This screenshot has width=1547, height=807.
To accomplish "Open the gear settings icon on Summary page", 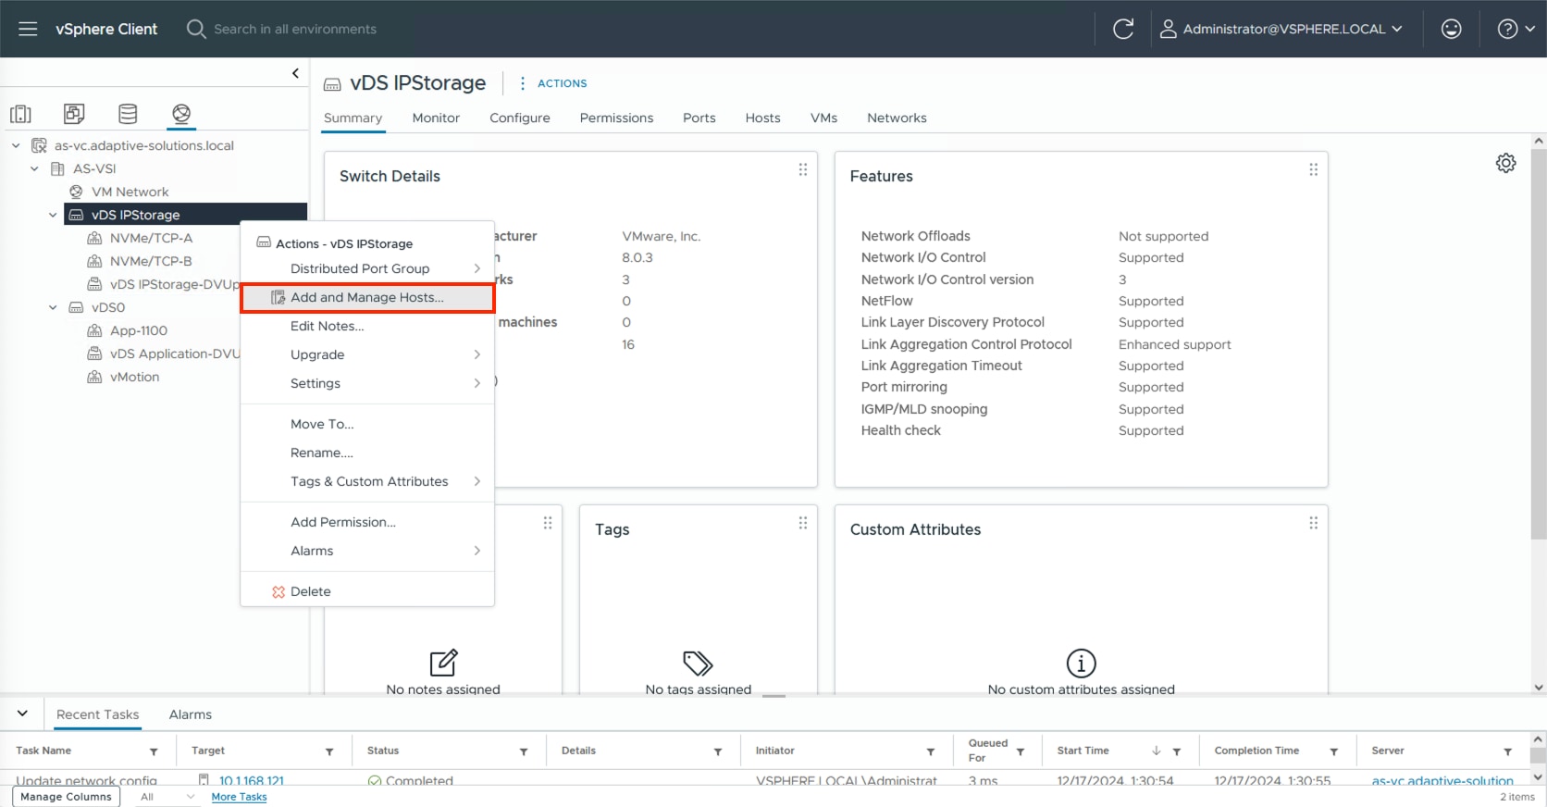I will pyautogui.click(x=1505, y=163).
